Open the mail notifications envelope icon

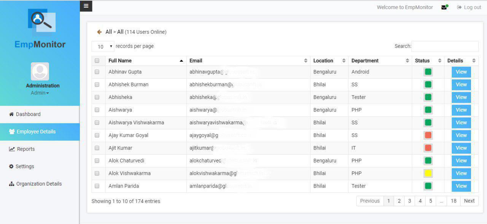(x=444, y=7)
